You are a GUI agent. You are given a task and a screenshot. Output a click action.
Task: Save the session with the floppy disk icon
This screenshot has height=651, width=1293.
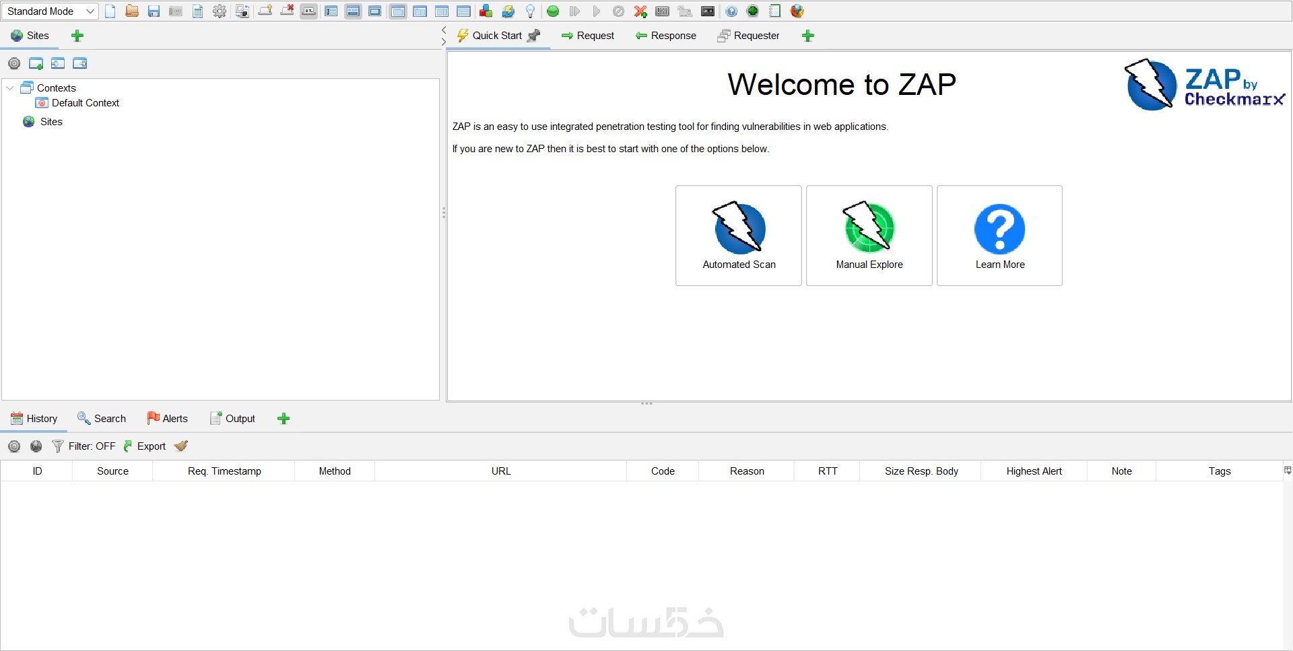pos(154,11)
